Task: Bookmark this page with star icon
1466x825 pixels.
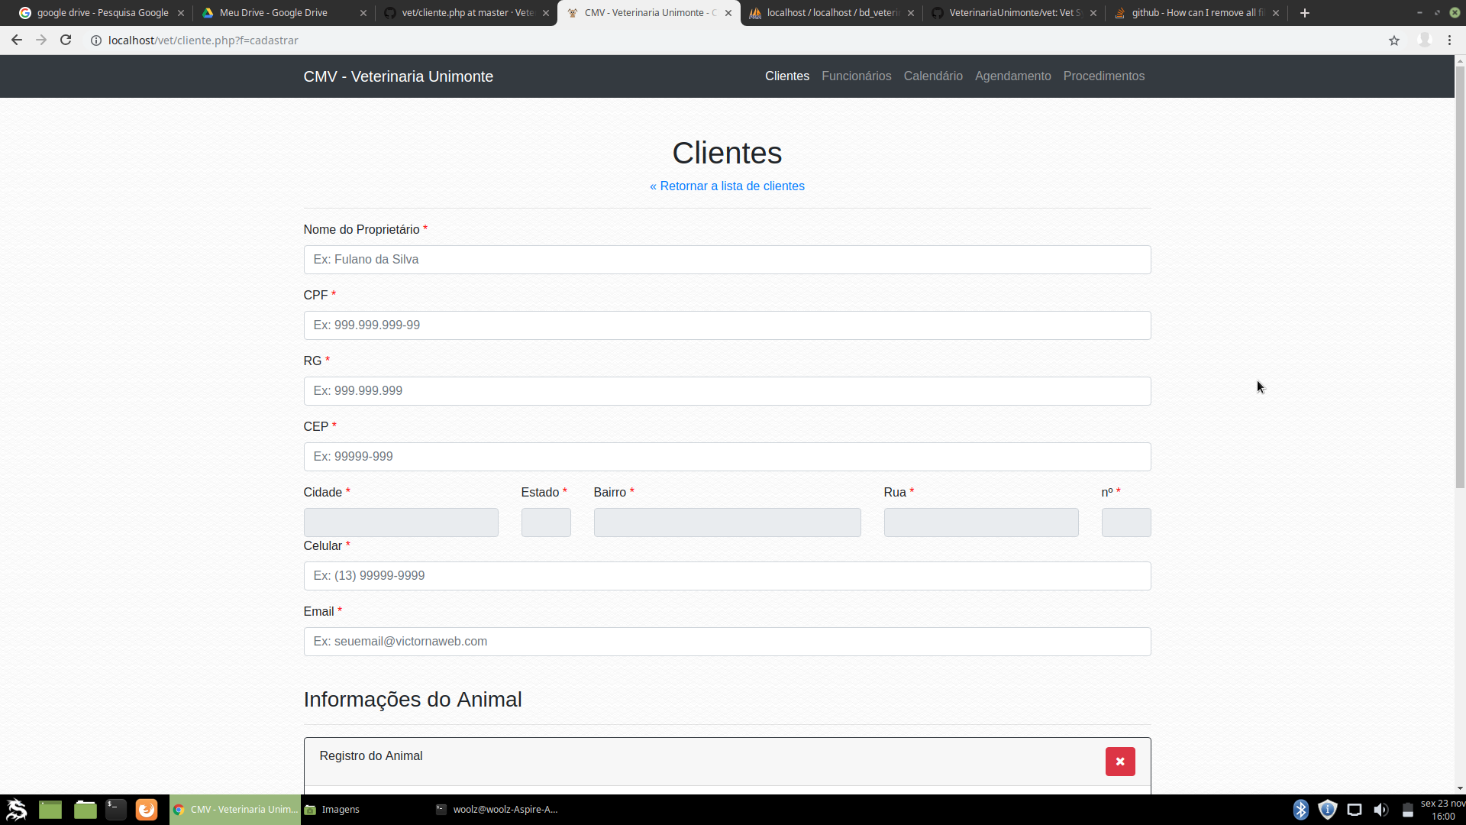Action: [1394, 40]
